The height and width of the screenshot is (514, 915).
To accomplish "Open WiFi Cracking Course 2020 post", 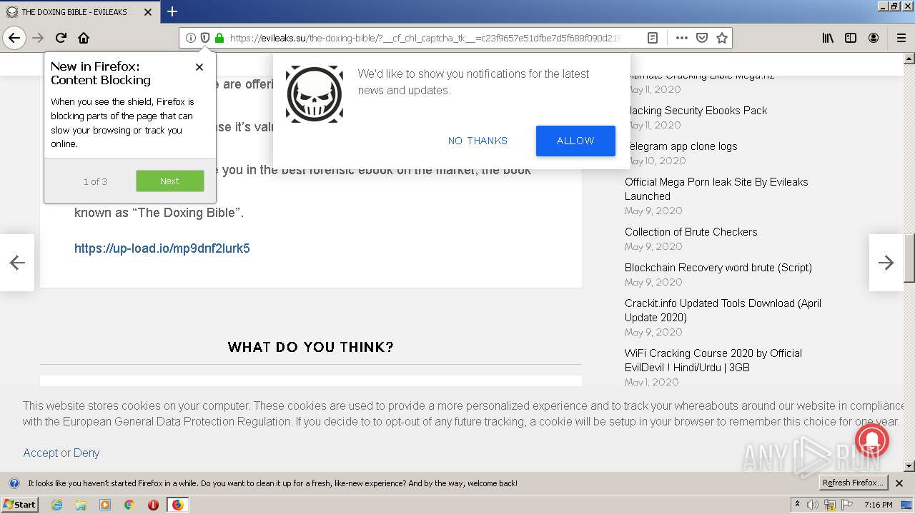I will click(x=713, y=361).
